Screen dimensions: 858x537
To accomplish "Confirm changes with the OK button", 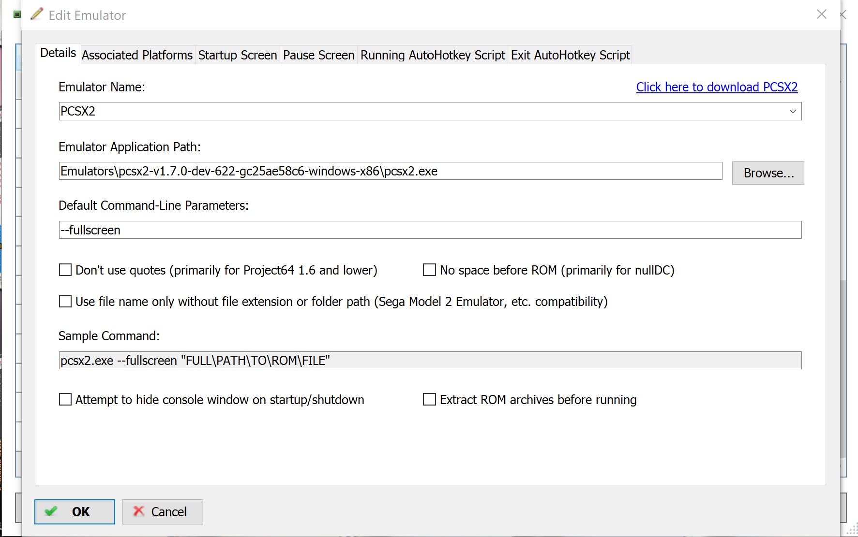I will 75,512.
